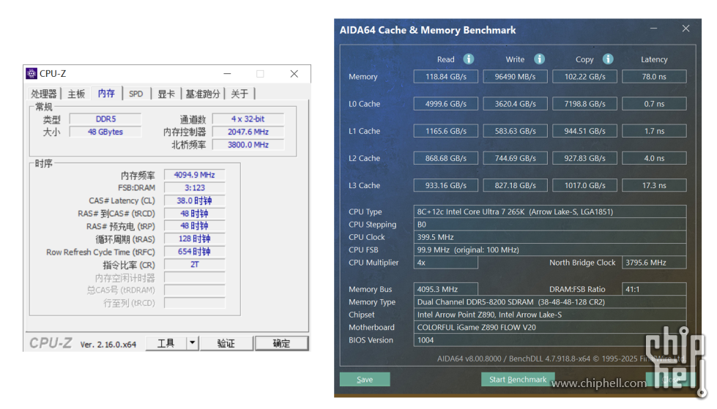717x409 pixels.
Task: Switch to the 处理器 tab
Action: pyautogui.click(x=44, y=94)
